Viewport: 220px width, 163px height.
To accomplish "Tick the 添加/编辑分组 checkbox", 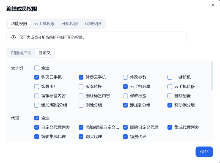I will 37,105.
